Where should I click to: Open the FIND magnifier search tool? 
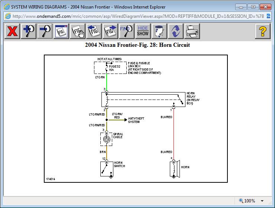(x=126, y=31)
